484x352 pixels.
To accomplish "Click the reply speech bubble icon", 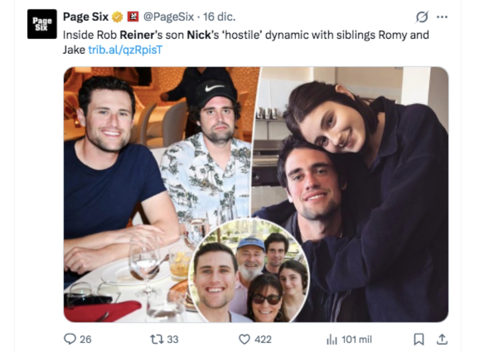I will click(x=70, y=339).
